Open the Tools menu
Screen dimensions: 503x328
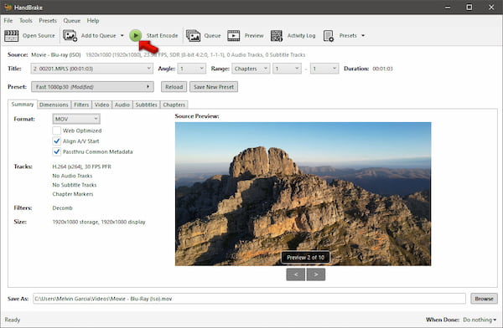pyautogui.click(x=26, y=20)
